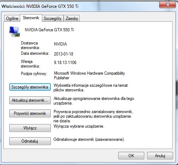Click Aktualizuj sterownik button
The image size is (178, 165).
pos(30,100)
